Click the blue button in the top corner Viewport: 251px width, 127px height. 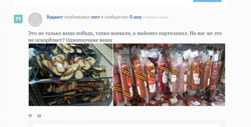(207, 1)
